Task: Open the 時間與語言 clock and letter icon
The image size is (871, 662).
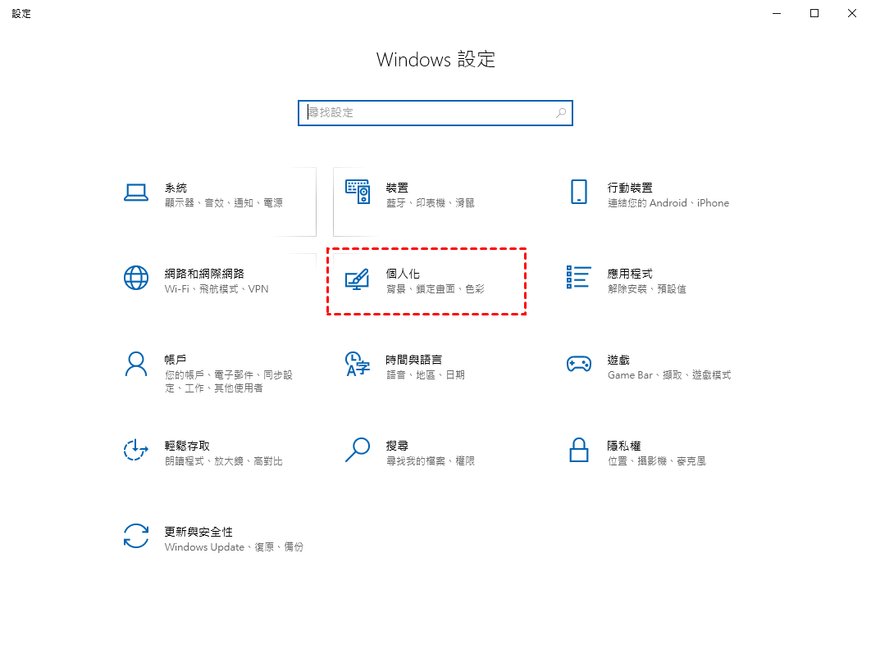Action: pyautogui.click(x=358, y=364)
